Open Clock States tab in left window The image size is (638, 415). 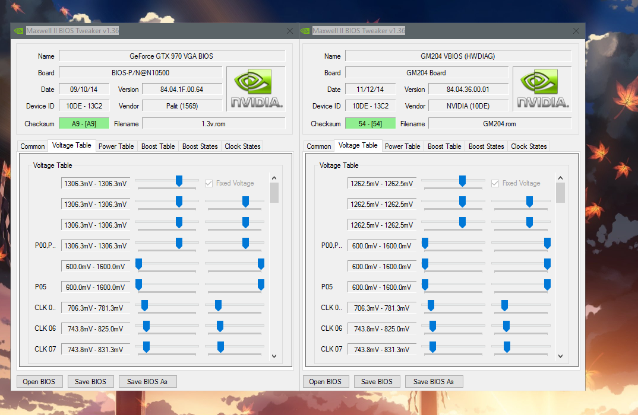(242, 146)
